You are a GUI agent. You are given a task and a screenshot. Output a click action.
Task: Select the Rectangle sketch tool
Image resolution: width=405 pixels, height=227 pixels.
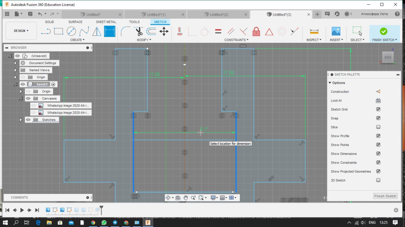[x=59, y=31]
